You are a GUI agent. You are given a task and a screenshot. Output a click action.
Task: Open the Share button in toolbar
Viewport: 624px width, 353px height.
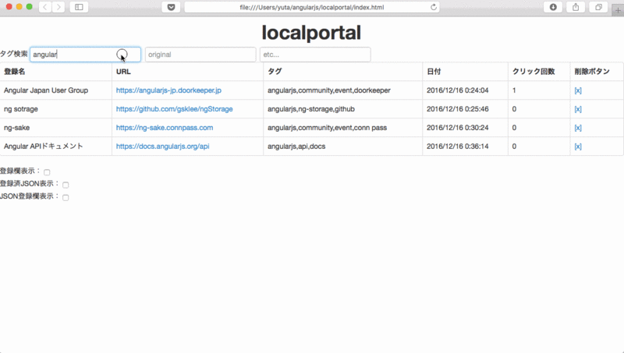(576, 7)
